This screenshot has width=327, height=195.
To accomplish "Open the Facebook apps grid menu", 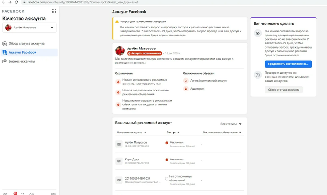I will [53, 11].
